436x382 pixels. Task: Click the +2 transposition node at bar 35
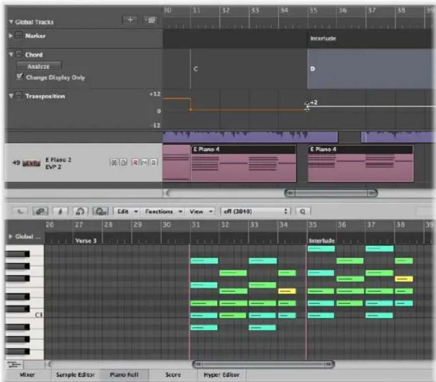pos(307,106)
